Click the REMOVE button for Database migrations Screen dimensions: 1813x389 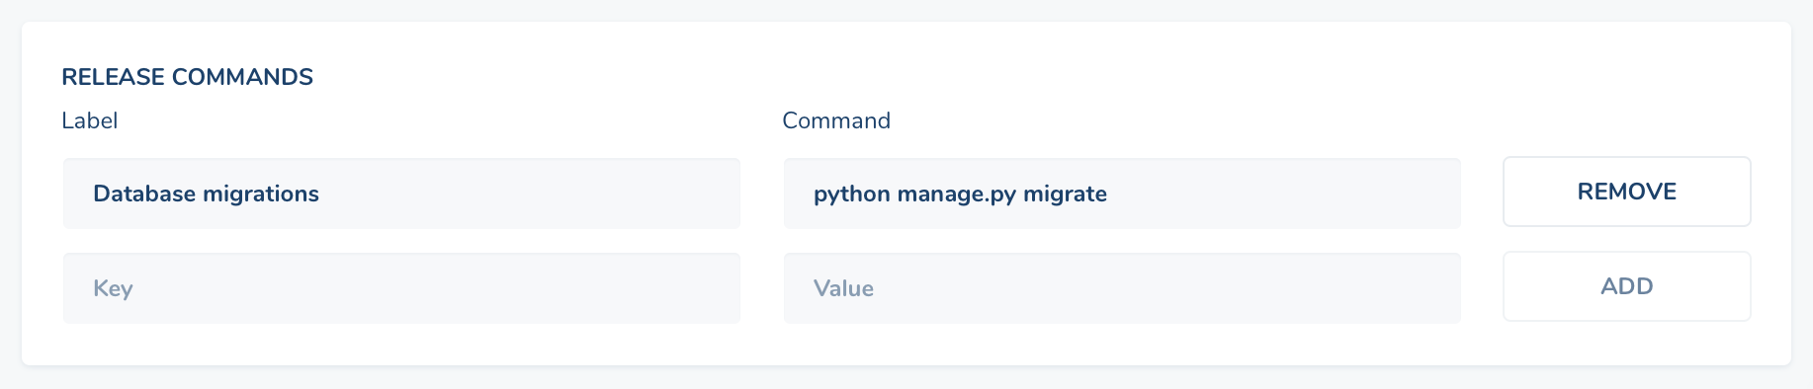(1626, 192)
